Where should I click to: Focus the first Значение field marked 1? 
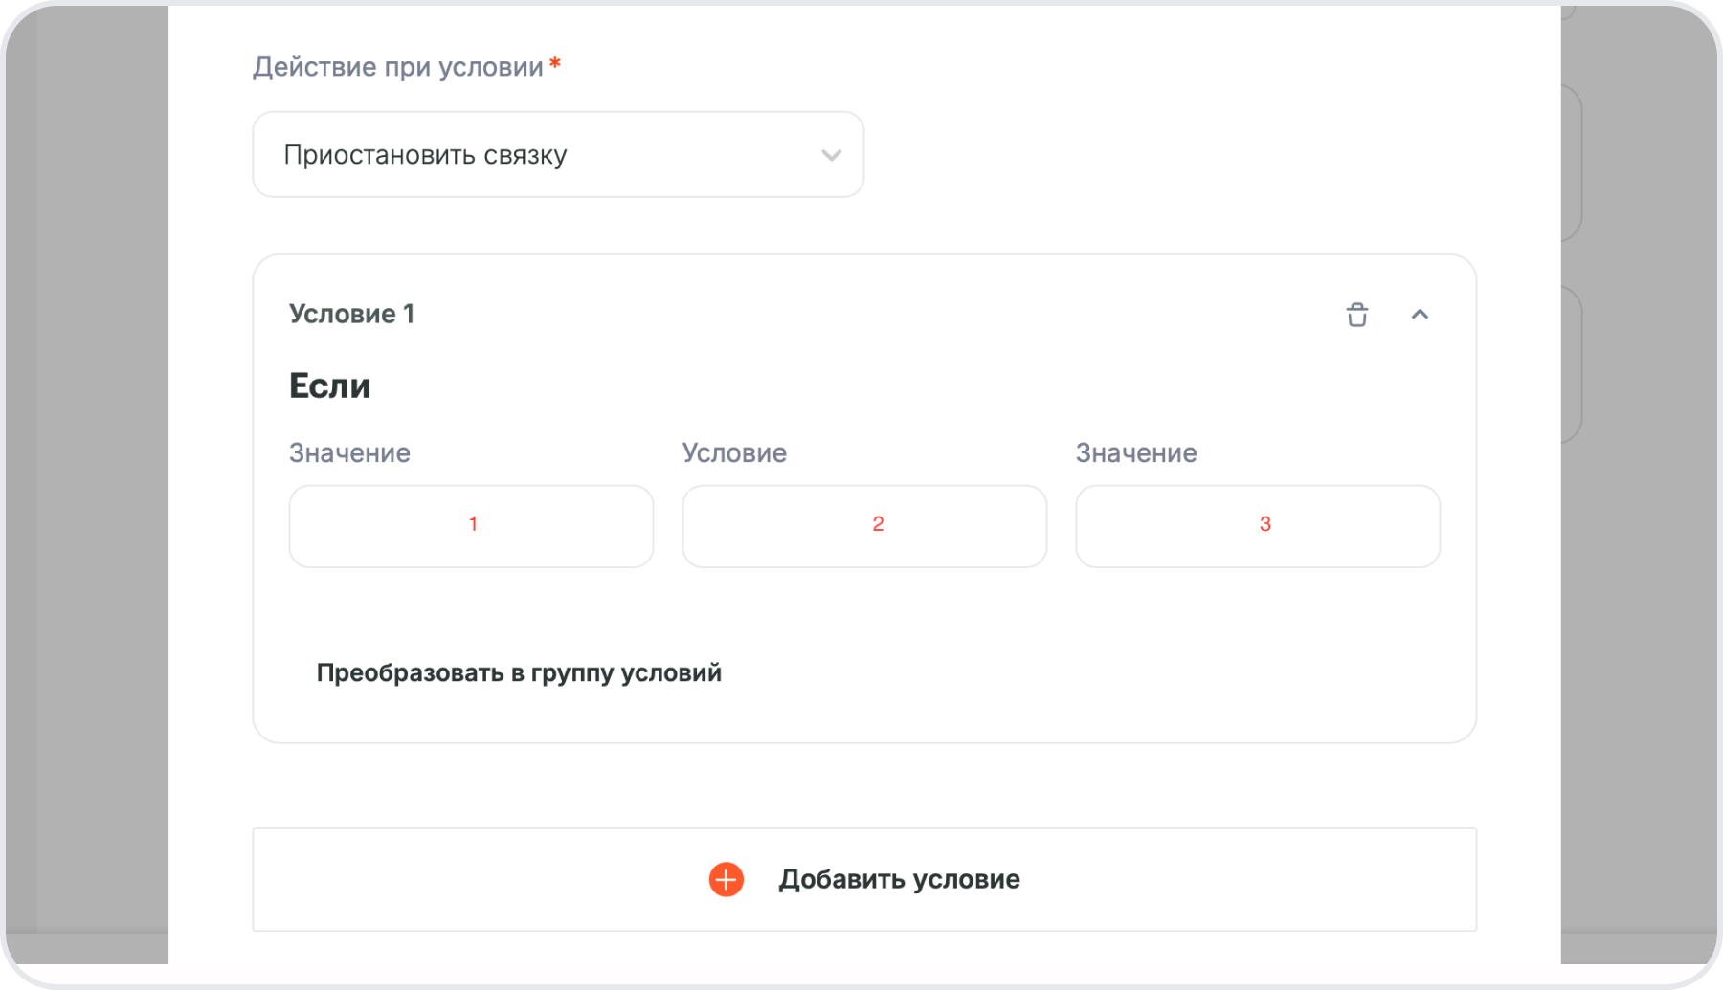point(471,526)
